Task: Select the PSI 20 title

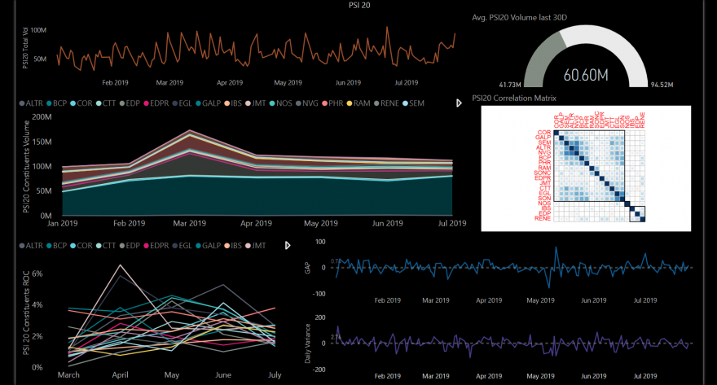Action: pyautogui.click(x=359, y=5)
